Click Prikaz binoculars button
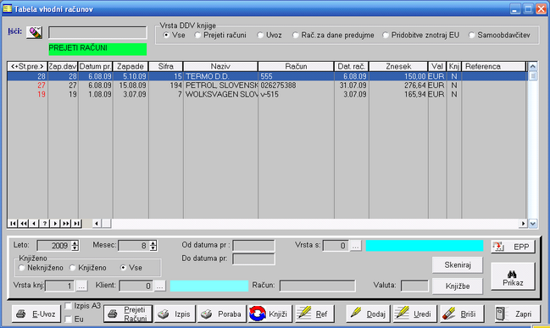 [x=513, y=277]
